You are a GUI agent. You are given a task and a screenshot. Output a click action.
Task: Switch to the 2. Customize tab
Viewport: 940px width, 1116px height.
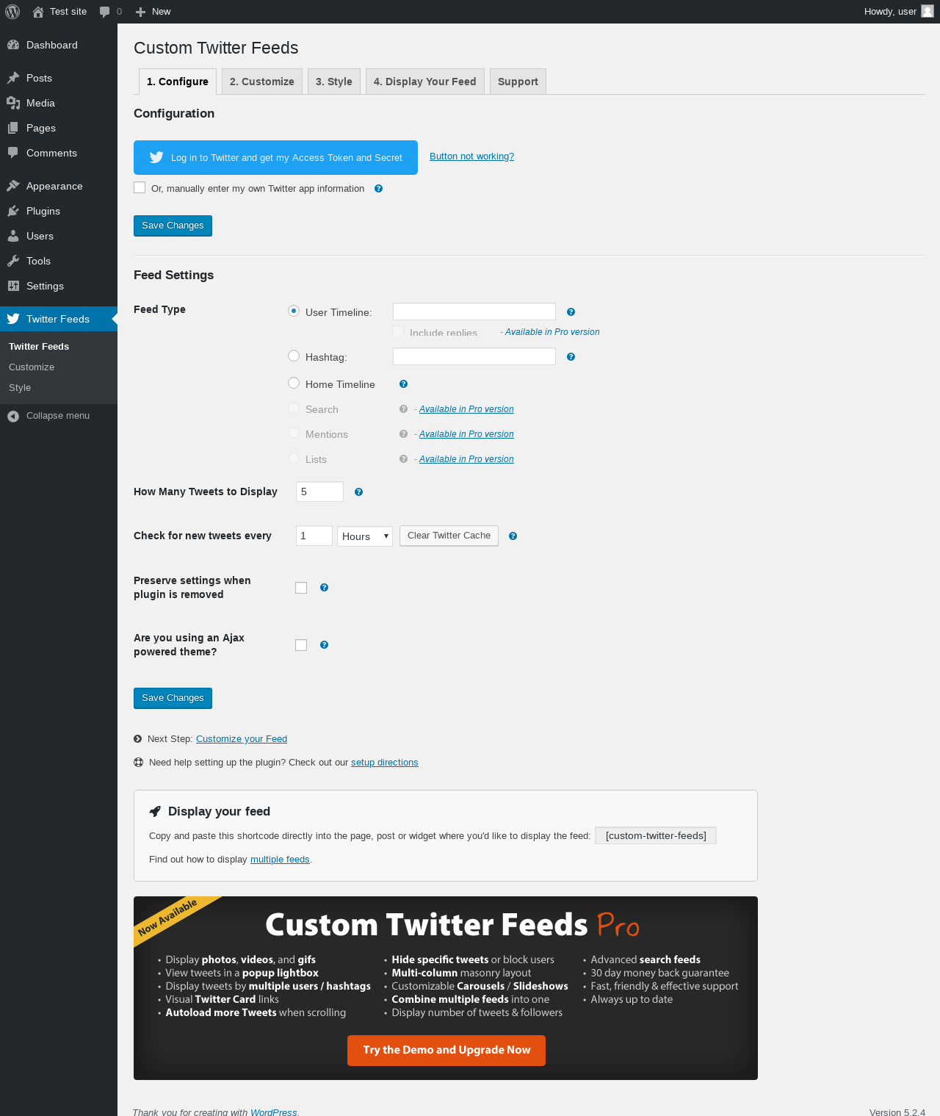point(262,82)
